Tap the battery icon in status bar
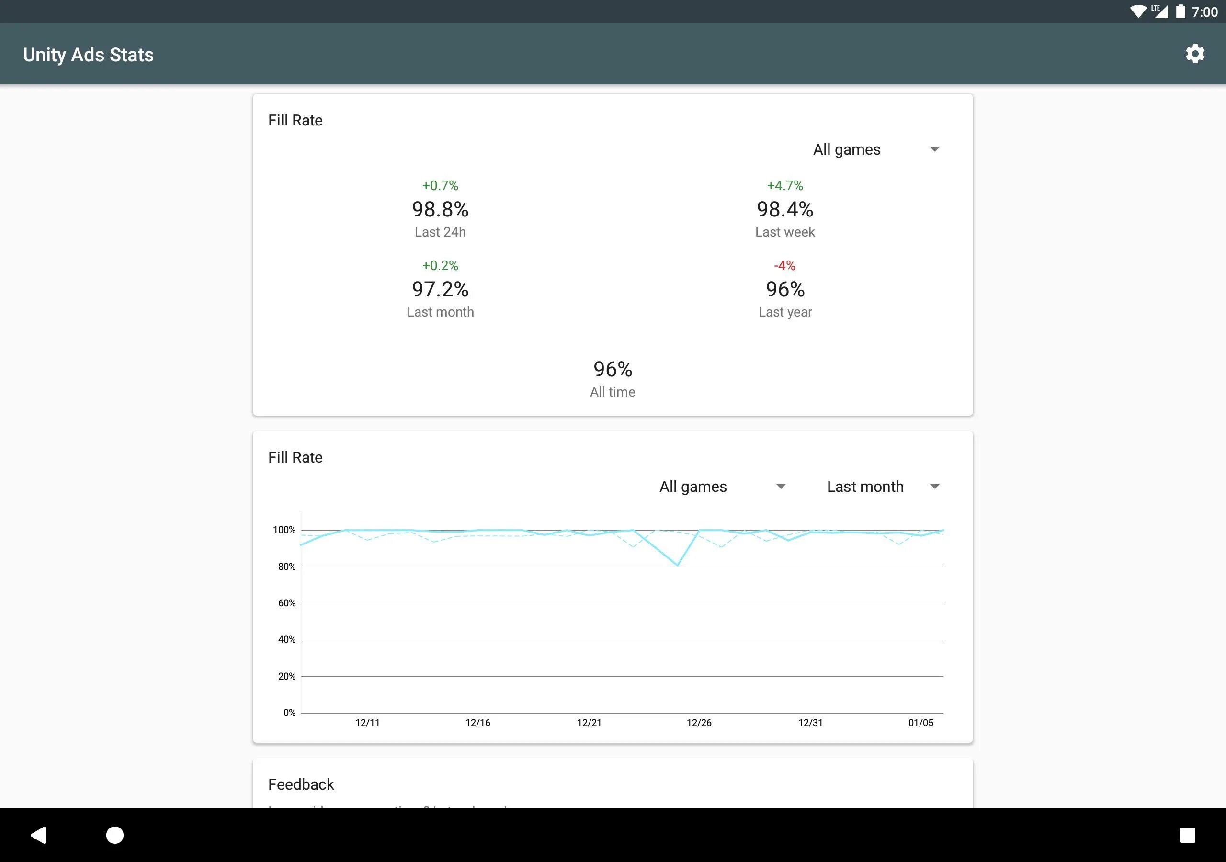This screenshot has height=862, width=1226. click(1181, 11)
